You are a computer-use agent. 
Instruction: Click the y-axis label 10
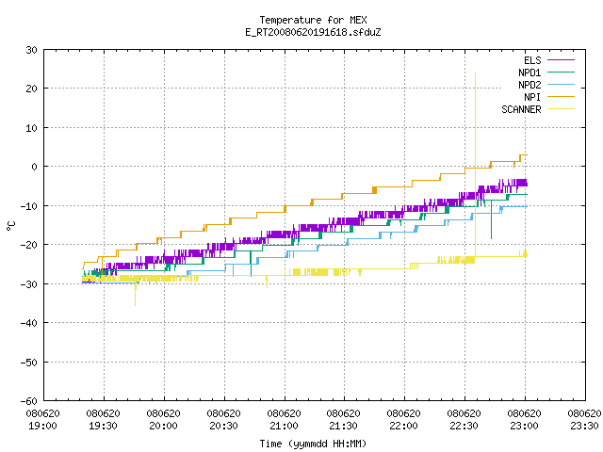click(31, 128)
